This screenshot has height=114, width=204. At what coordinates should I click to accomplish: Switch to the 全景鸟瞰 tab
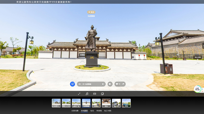coord(75,111)
